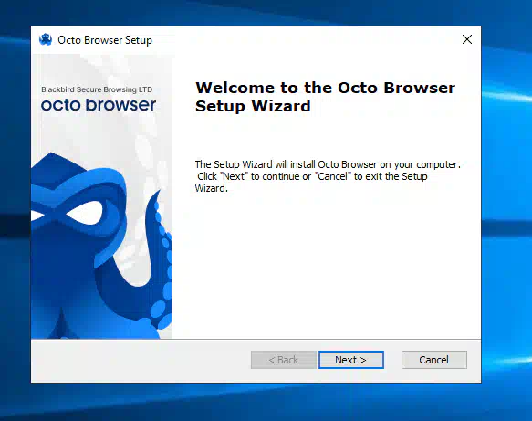Click the quoted "Next" word in the description
532x421 pixels.
tap(235, 176)
